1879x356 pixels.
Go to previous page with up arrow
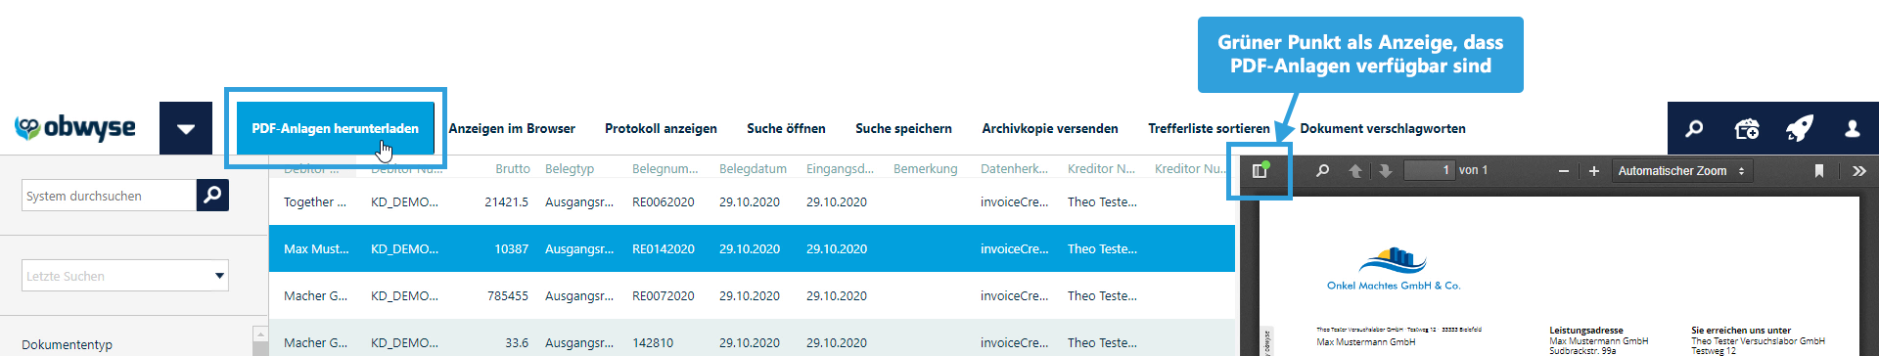pos(1355,170)
